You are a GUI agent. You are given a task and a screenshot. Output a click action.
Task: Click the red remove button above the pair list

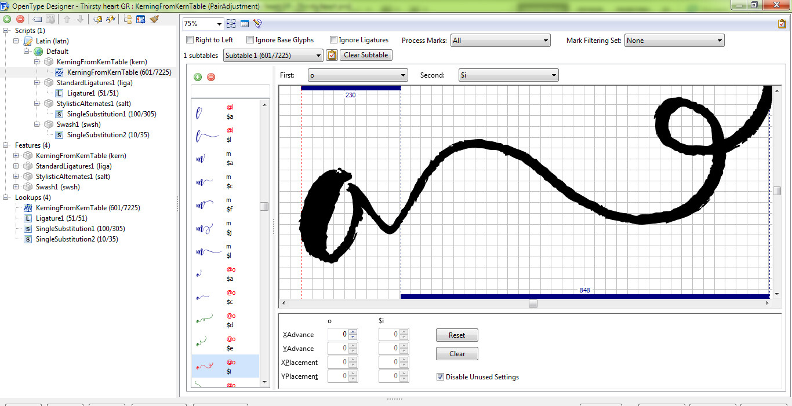(x=211, y=77)
